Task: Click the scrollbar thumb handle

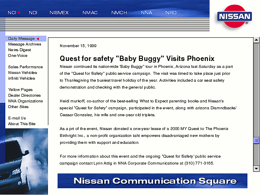Action: [x=256, y=141]
